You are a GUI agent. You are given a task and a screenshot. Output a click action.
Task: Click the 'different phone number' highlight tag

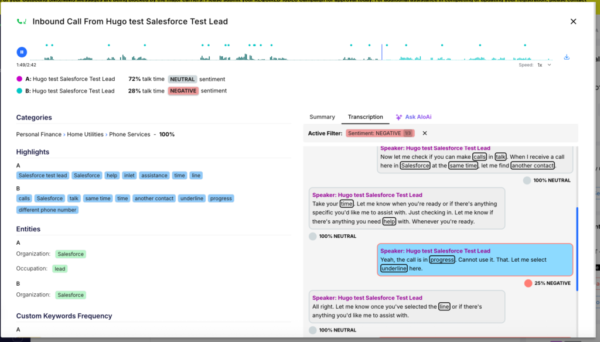click(x=47, y=210)
